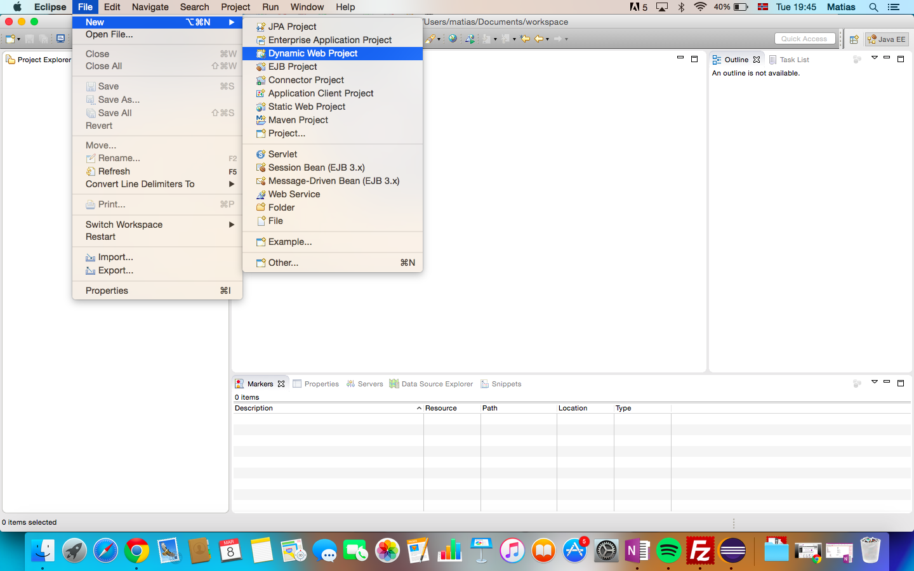Click the Last Edit Location toolbar icon
Viewport: 914px width, 571px height.
[x=525, y=39]
